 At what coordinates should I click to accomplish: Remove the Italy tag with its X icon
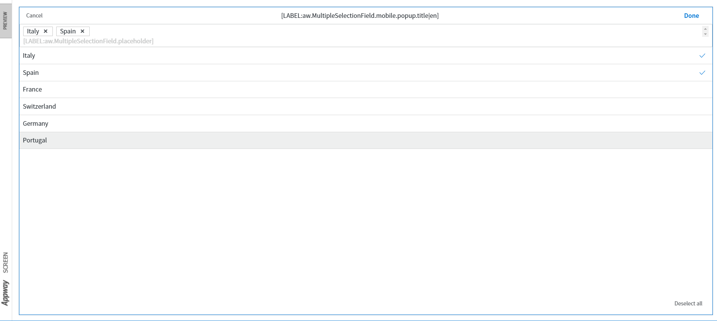(x=46, y=31)
